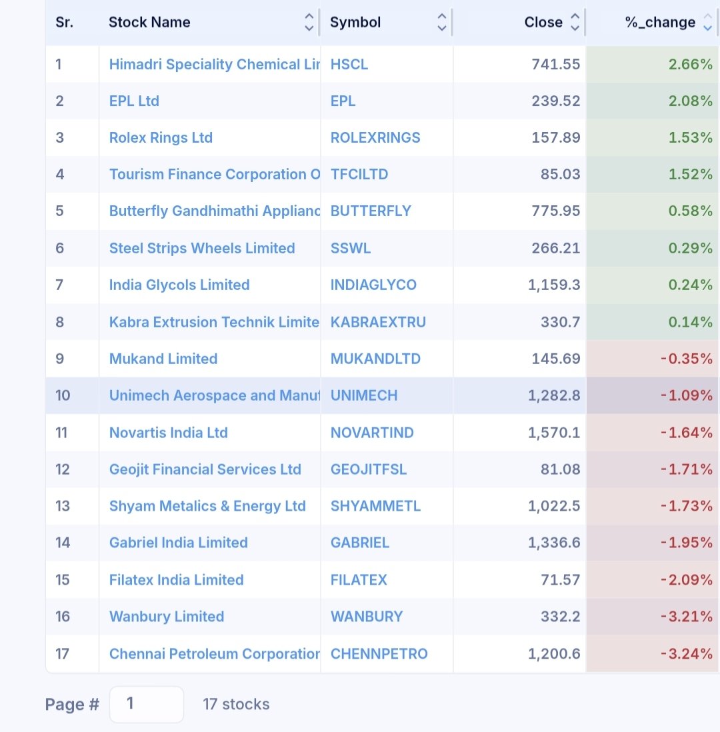The height and width of the screenshot is (732, 720).
Task: Open Steel Strips Wheels Limited link
Action: pos(202,248)
